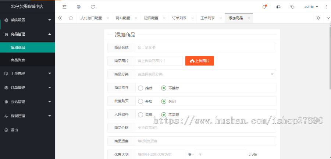Screen dimensions: 331x159
Task: Open 添加商品 in the sidebar
Action: coord(28,47)
